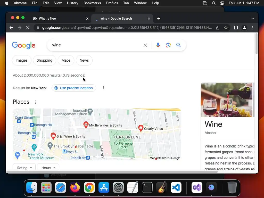Click the wine pouring photo thumbnail
264x198 pixels.
tap(227, 100)
